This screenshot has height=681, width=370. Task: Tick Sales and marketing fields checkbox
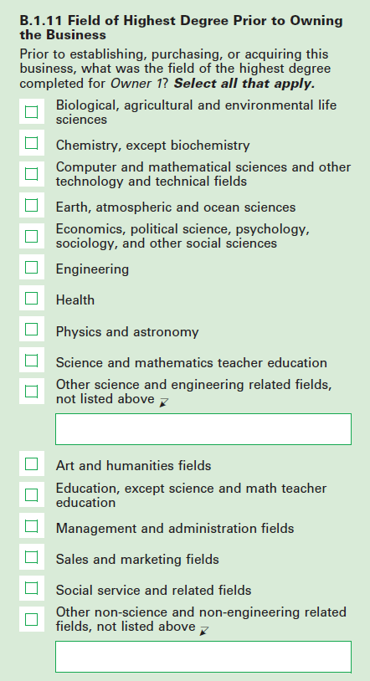coord(31,557)
